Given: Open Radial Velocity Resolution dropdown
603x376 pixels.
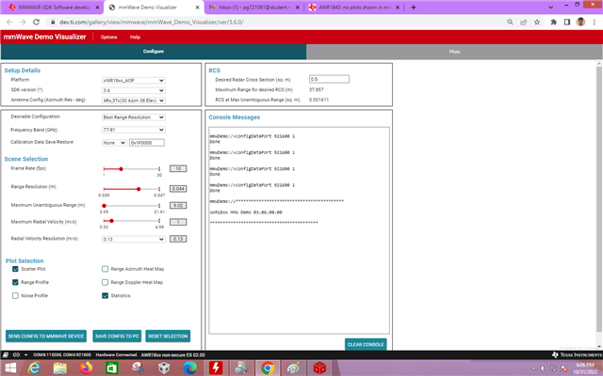Looking at the screenshot, I should (x=134, y=239).
